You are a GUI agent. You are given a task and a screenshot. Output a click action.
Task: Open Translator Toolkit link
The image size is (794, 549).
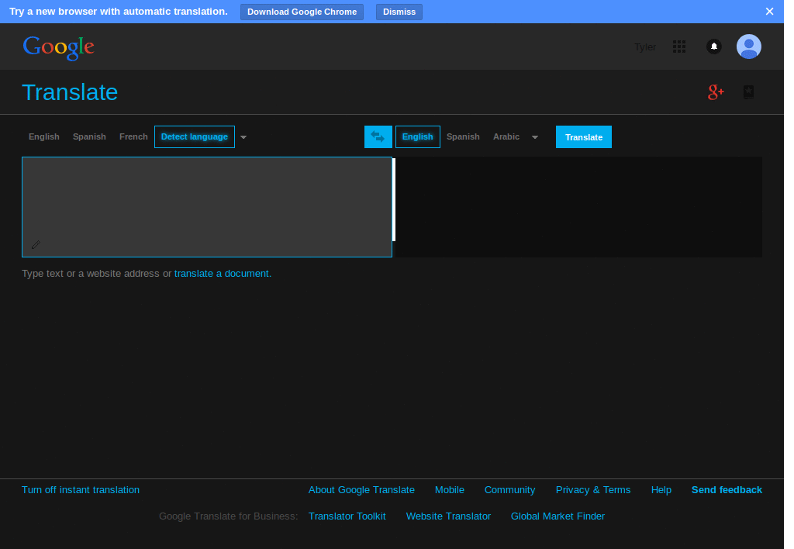pos(347,516)
